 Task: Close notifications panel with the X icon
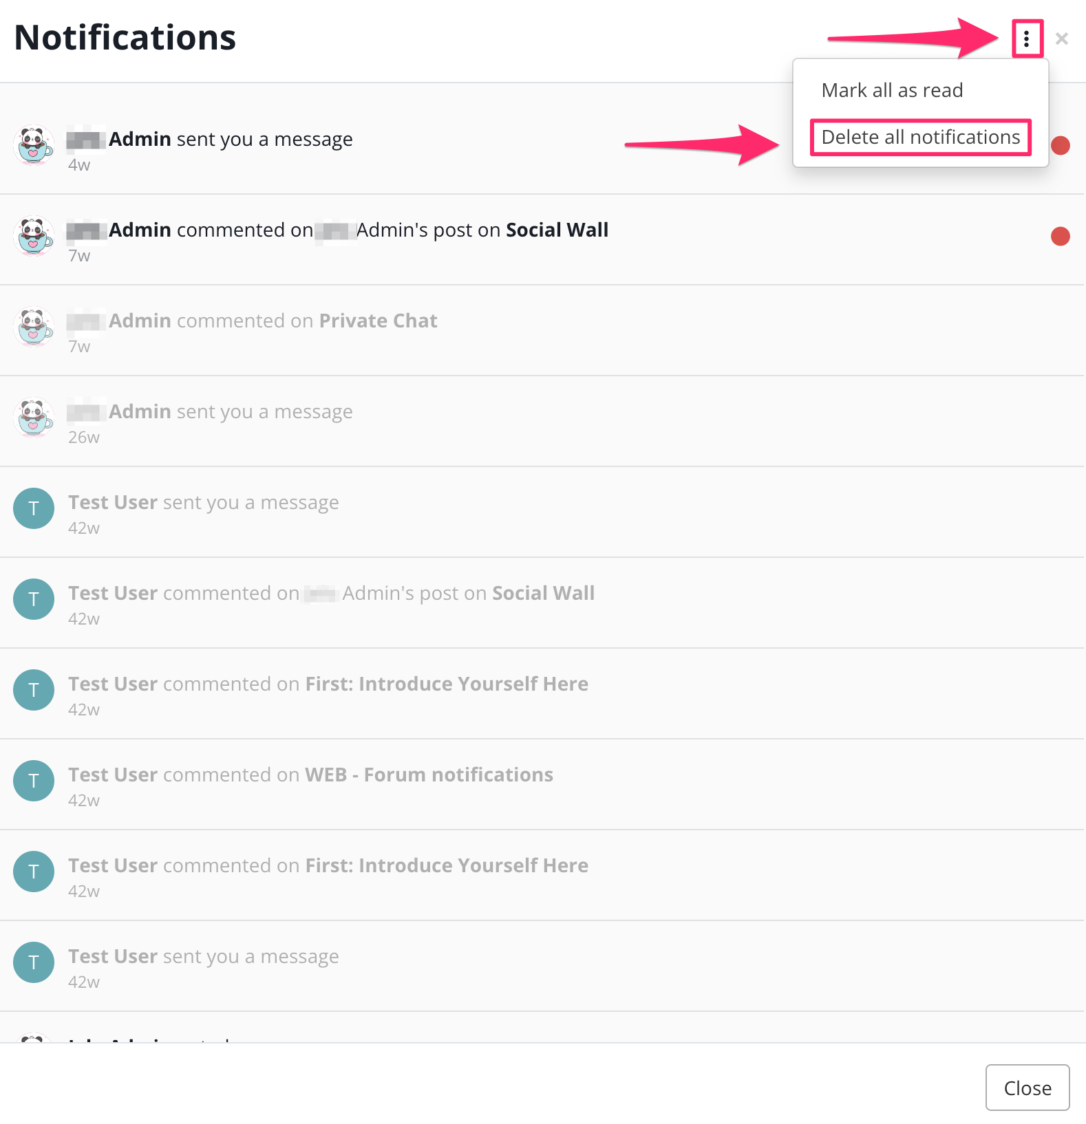1062,39
